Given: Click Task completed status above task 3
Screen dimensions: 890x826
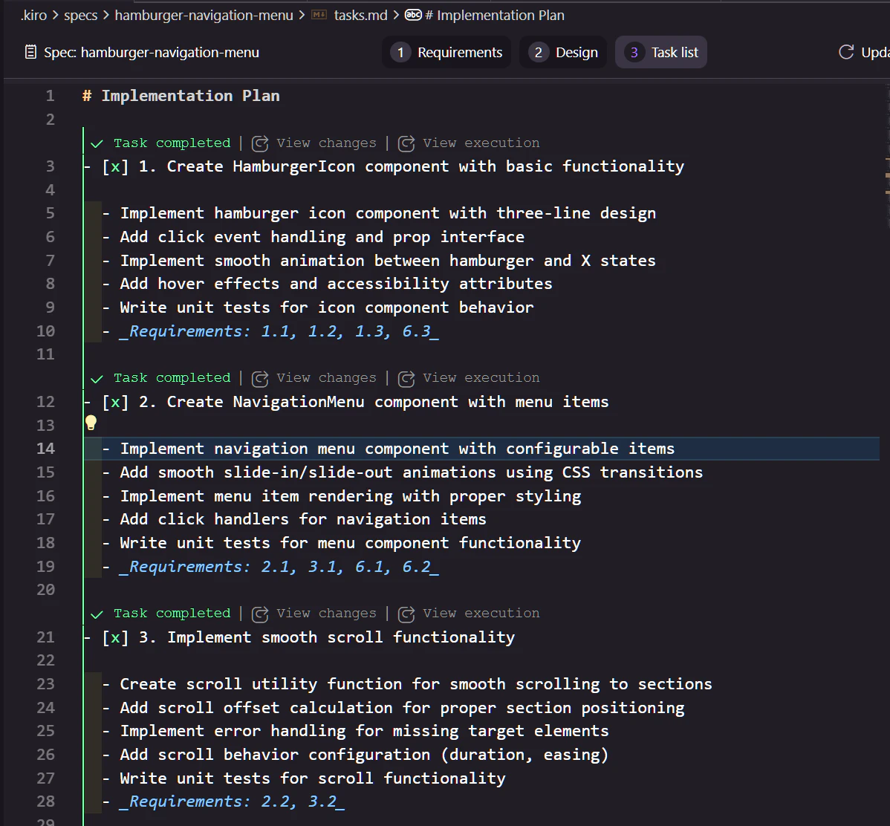Looking at the screenshot, I should point(172,614).
